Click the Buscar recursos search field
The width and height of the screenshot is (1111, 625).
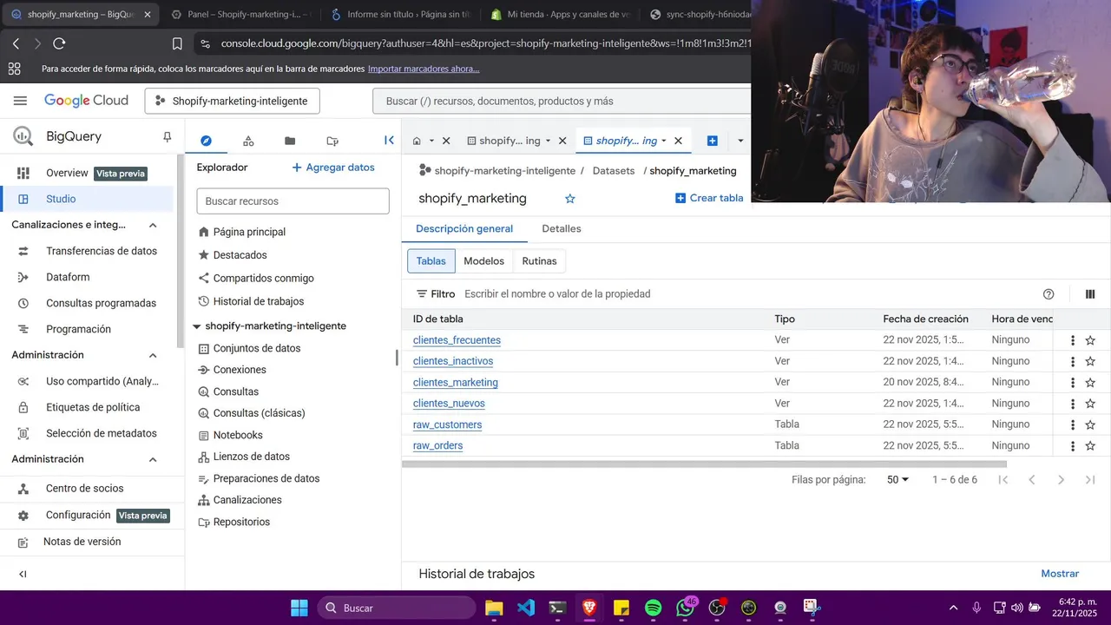293,201
